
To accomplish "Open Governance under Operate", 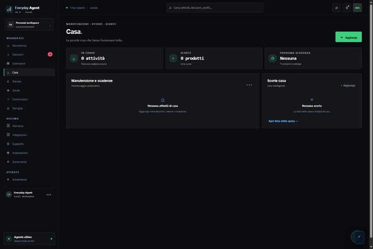I will coord(29,179).
